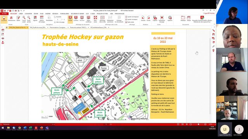Open the Options gear

pyautogui.click(x=170, y=19)
